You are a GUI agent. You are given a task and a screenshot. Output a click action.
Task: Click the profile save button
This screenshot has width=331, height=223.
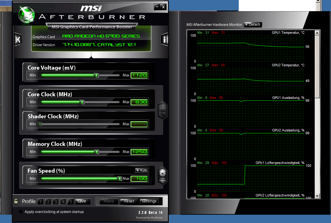(83, 201)
